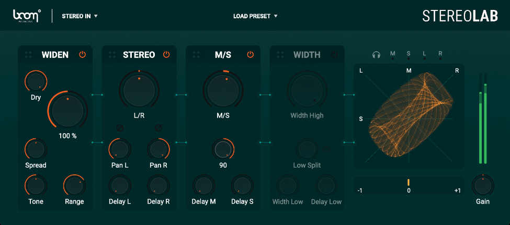Click the stereo vectorscope display

[x=409, y=116]
